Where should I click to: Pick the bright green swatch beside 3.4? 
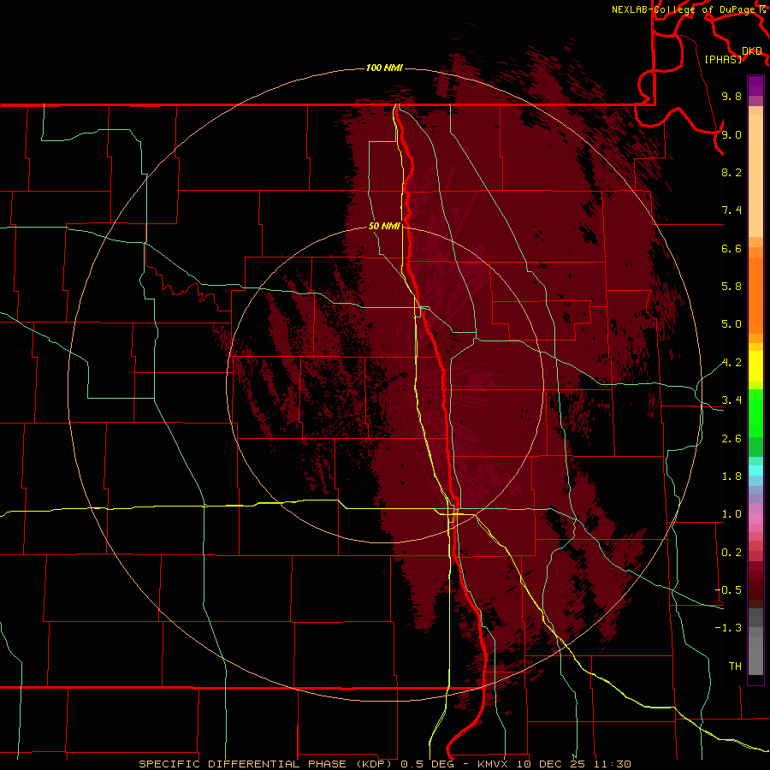pyautogui.click(x=755, y=412)
